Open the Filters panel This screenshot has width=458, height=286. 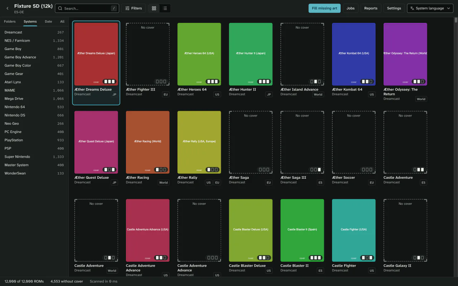pos(133,8)
